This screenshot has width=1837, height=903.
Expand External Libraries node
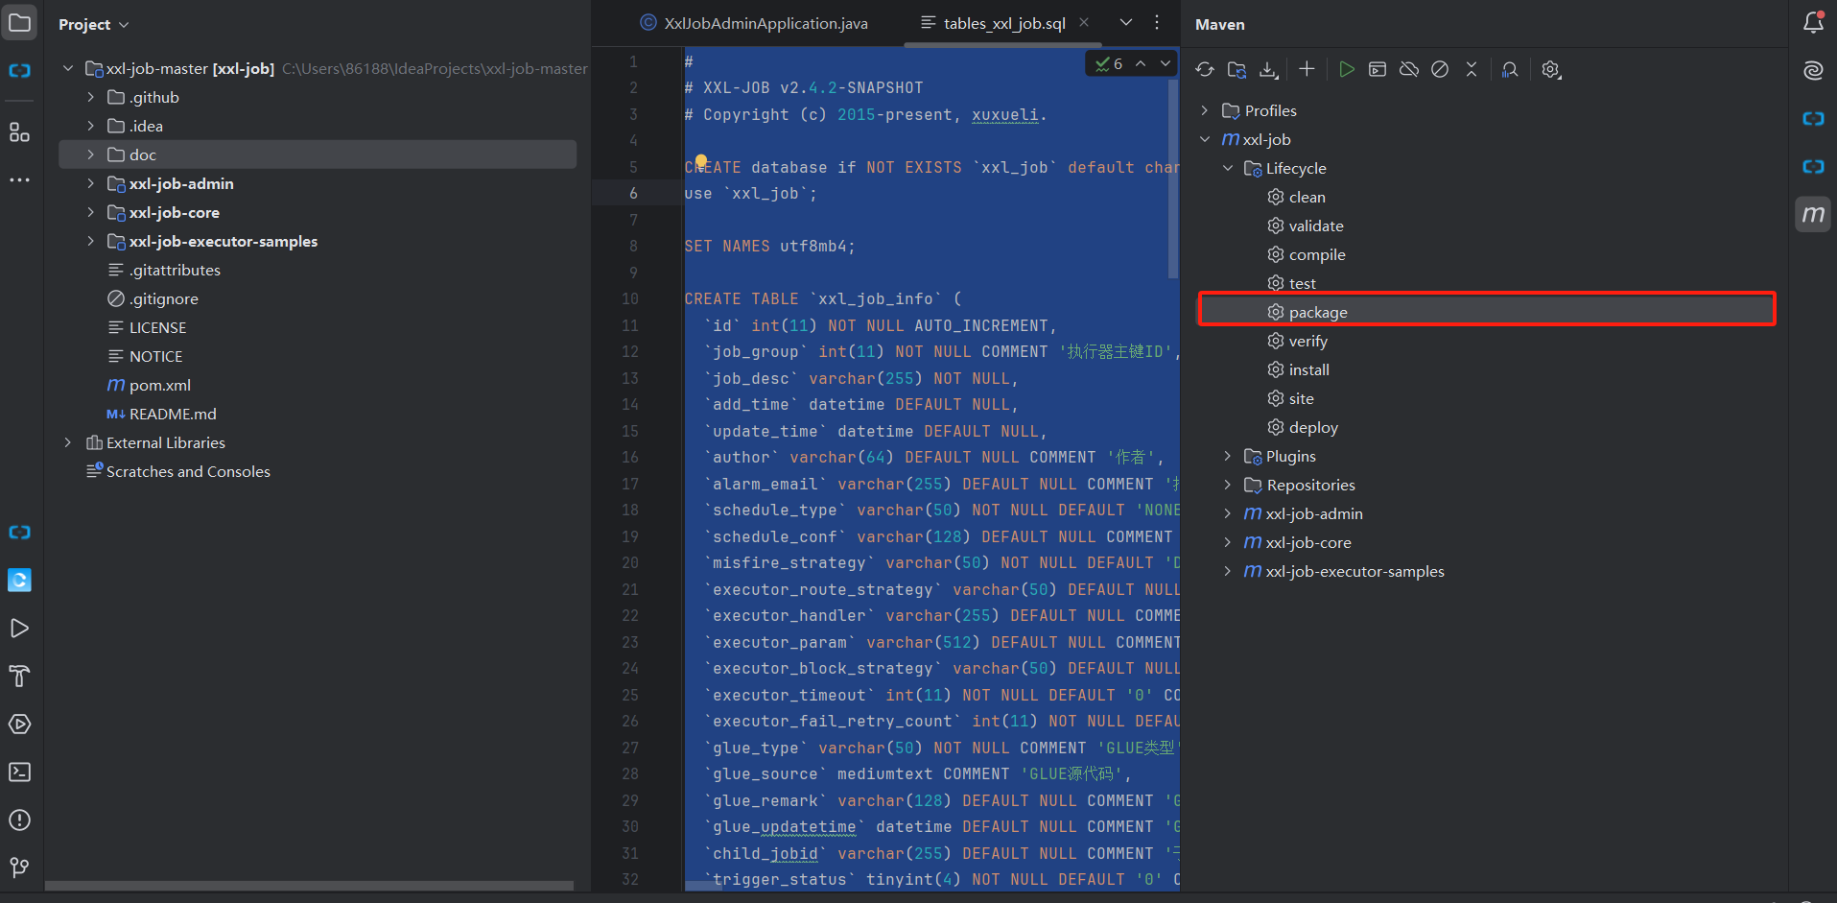(x=67, y=442)
